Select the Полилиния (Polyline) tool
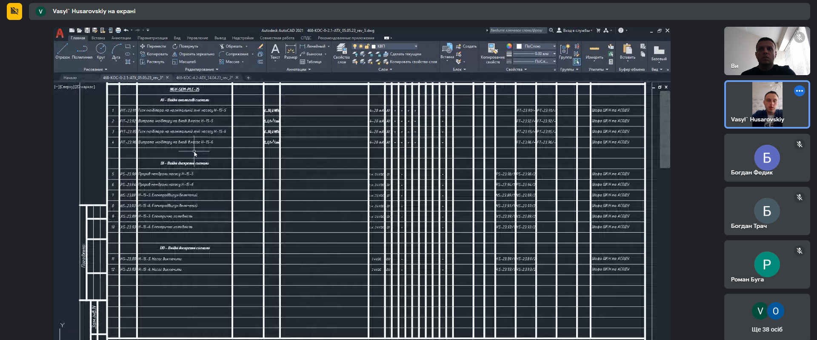This screenshot has width=817, height=340. point(82,51)
